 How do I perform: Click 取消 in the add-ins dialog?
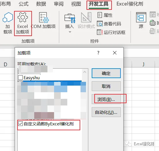(106, 86)
